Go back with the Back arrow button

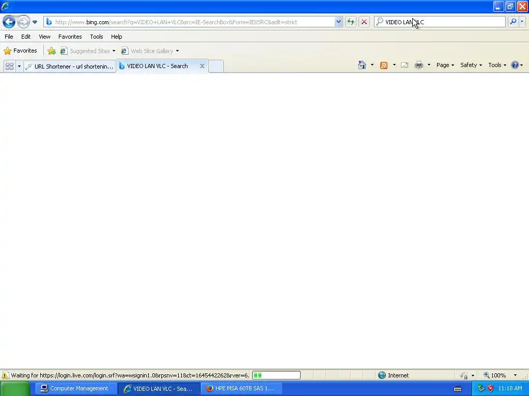tap(9, 22)
